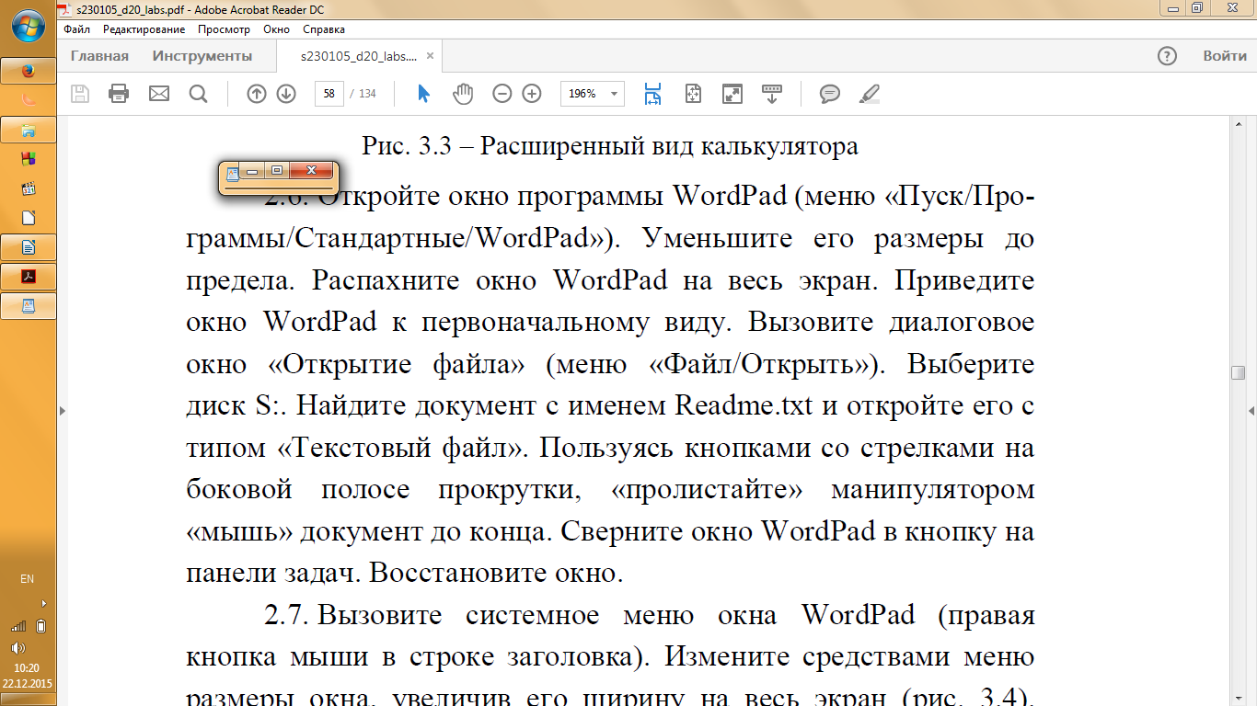Click the scrollbar up arrow
This screenshot has height=706, width=1257.
[x=1239, y=123]
